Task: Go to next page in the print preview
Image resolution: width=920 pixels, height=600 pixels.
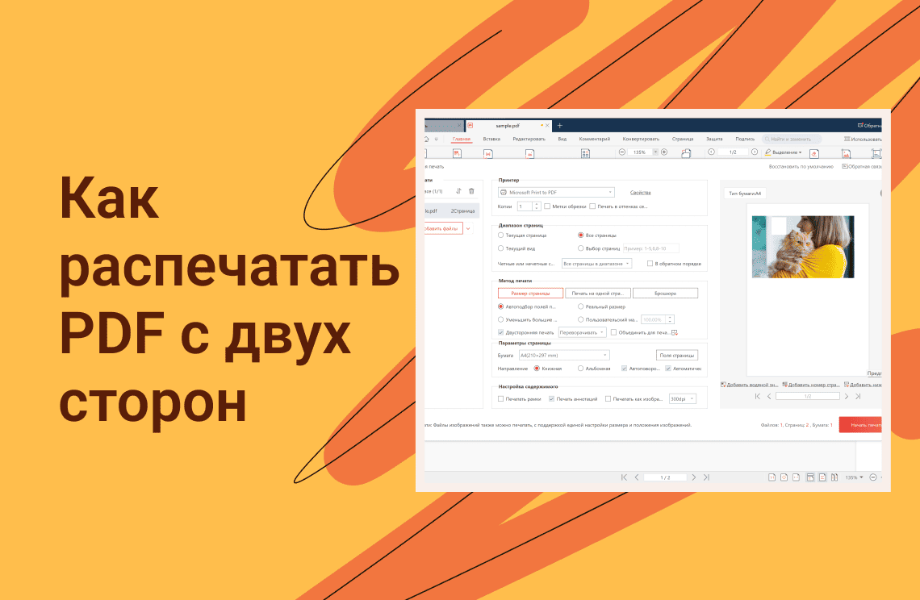Action: pos(846,396)
